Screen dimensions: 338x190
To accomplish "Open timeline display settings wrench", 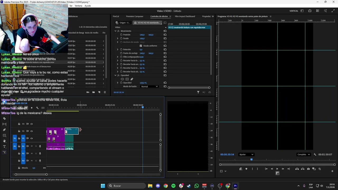I will pyautogui.click(x=37, y=108).
